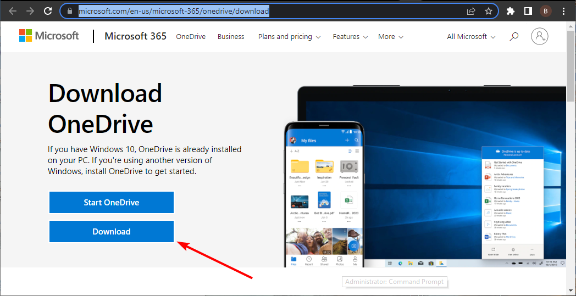Click the padlock site info icon
The height and width of the screenshot is (296, 576).
pos(70,12)
